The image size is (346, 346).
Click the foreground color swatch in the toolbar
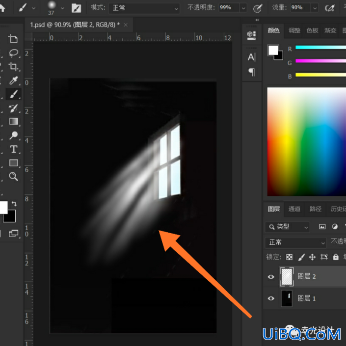(x=3, y=208)
